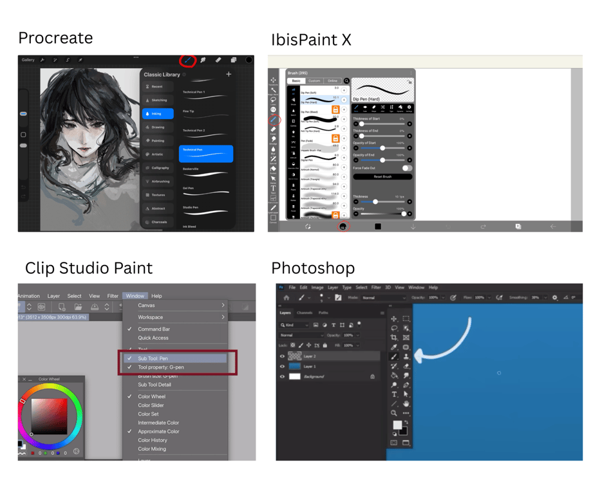Switch to ibisPaint Online brush tab
Viewport: 593px width, 494px height.
click(332, 81)
